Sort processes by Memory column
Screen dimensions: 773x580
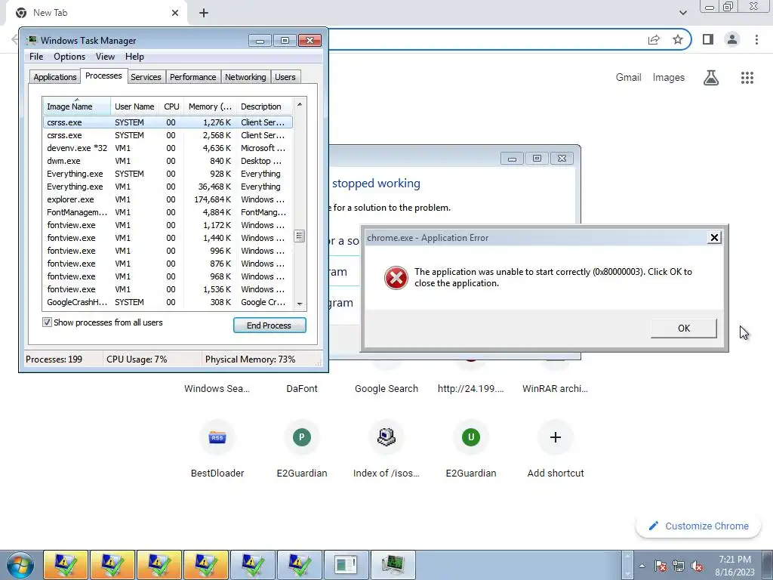210,106
